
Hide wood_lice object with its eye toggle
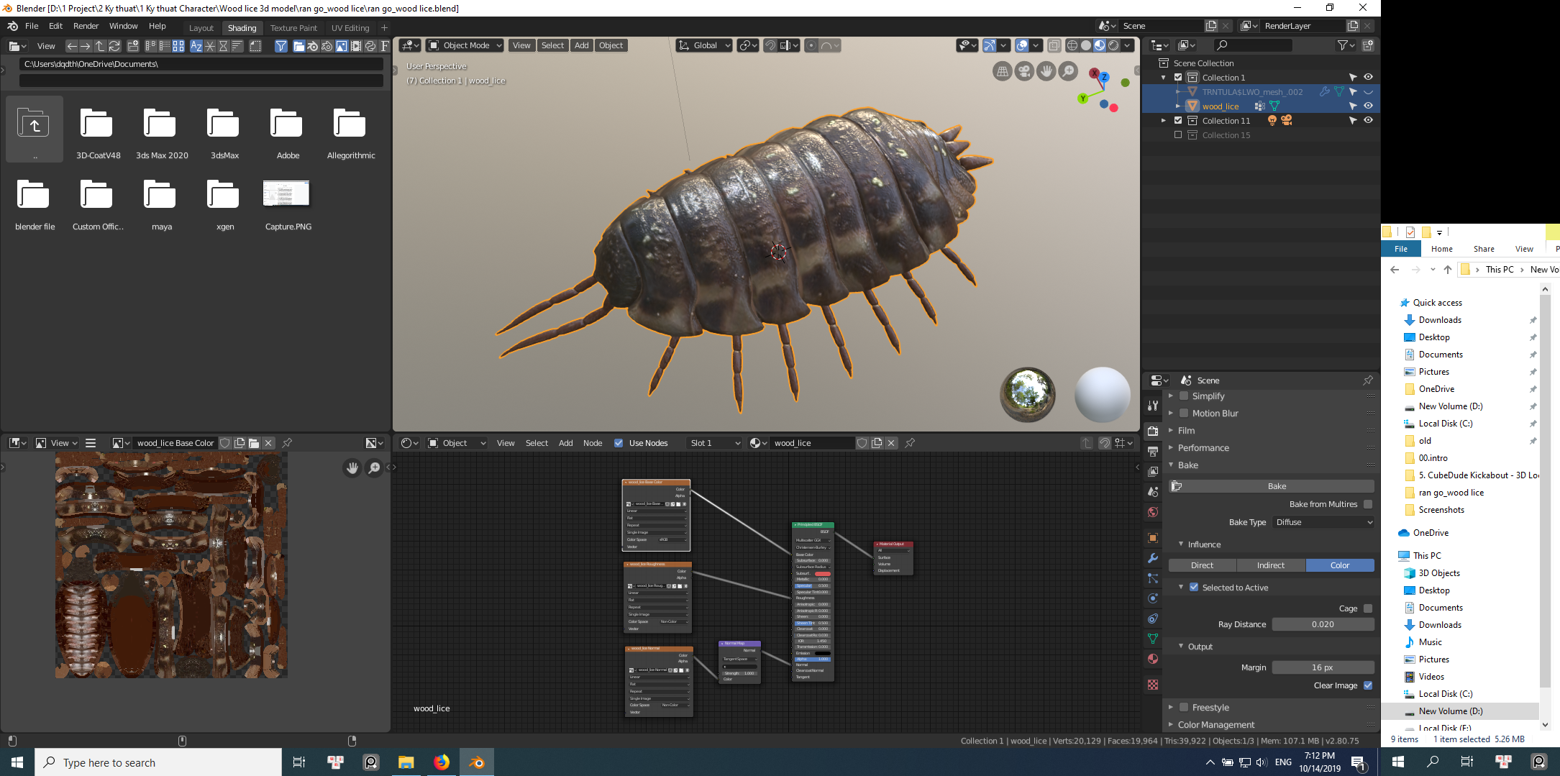tap(1368, 106)
